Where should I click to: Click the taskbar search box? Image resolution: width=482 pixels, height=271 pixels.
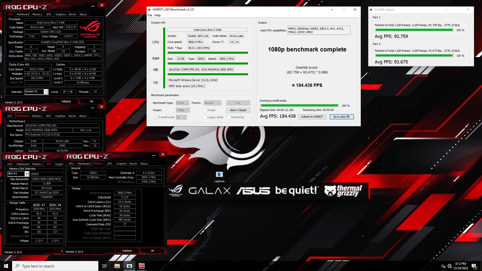coord(55,266)
